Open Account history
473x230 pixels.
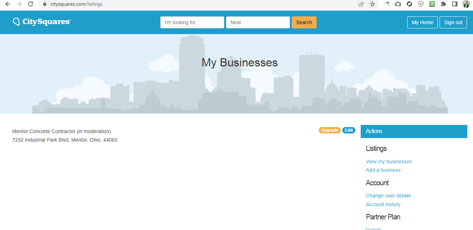click(x=383, y=204)
